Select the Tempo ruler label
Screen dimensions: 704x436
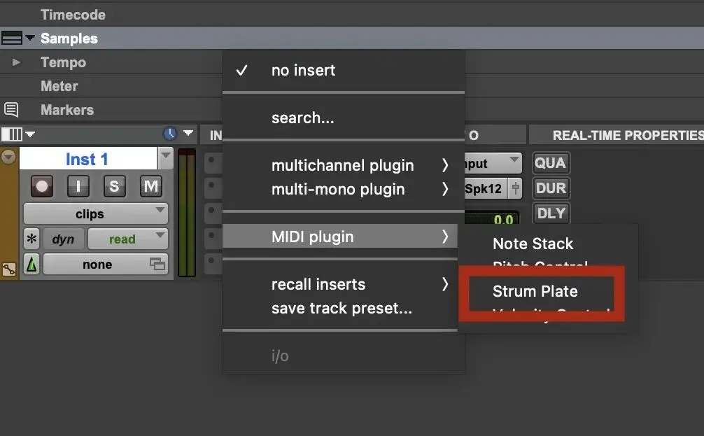pyautogui.click(x=63, y=62)
